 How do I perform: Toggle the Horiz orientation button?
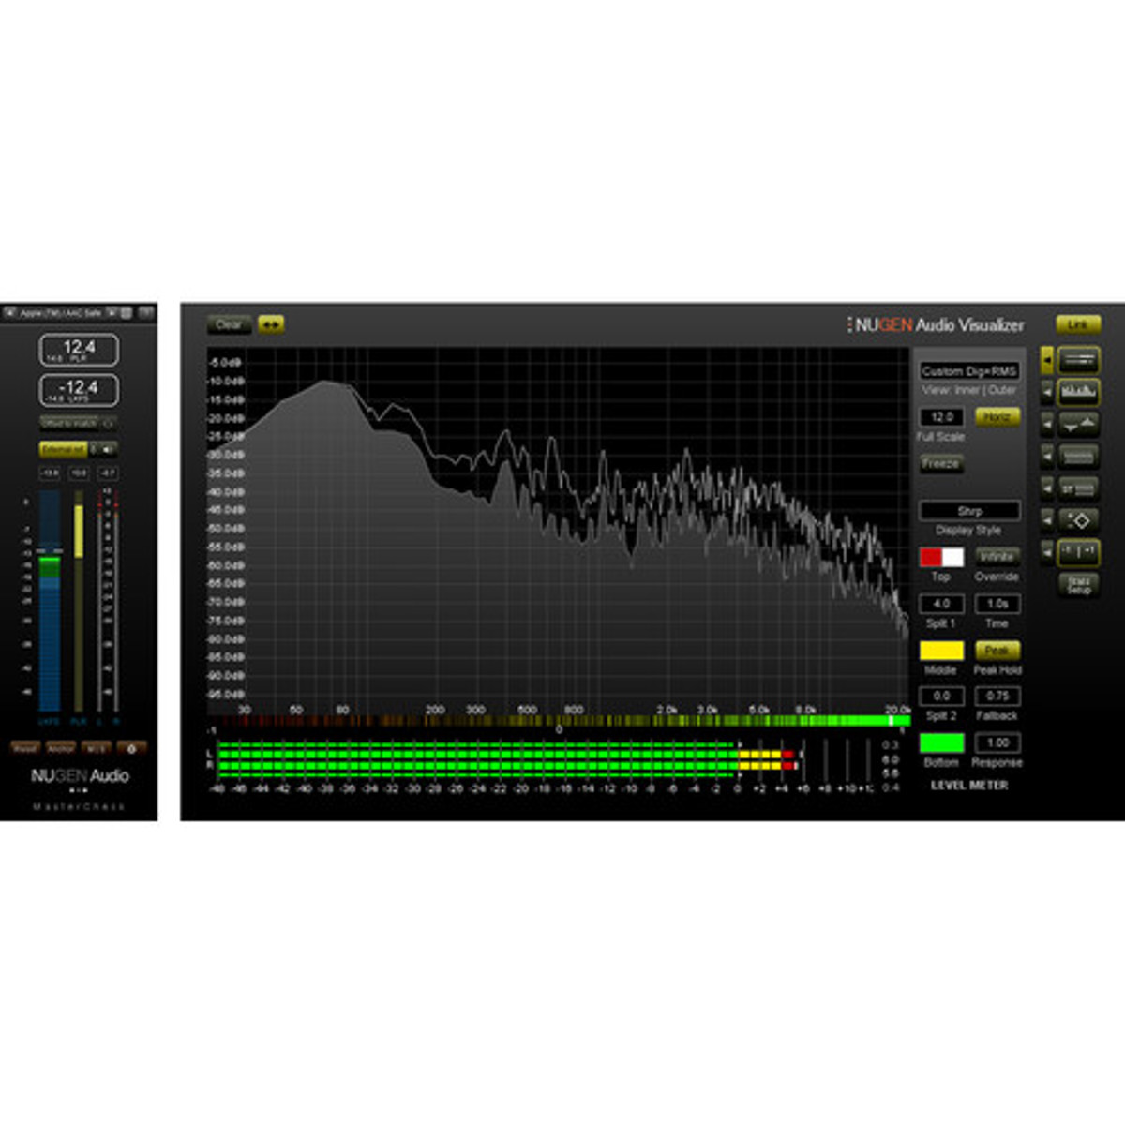(x=997, y=416)
